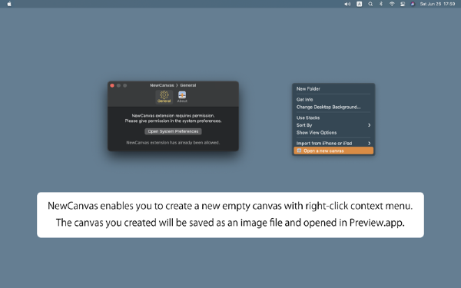Open Control Center icon in menu bar
The width and height of the screenshot is (461, 288).
click(x=402, y=4)
